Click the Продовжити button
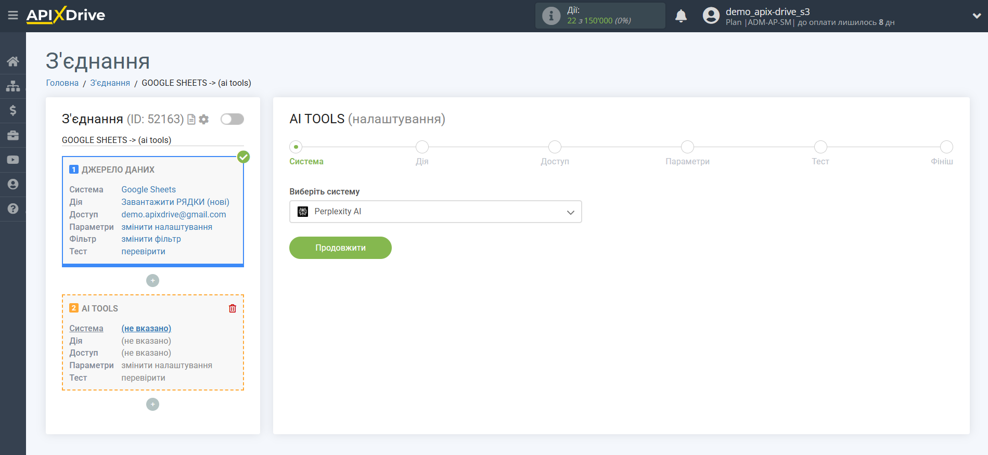988x455 pixels. coord(340,248)
